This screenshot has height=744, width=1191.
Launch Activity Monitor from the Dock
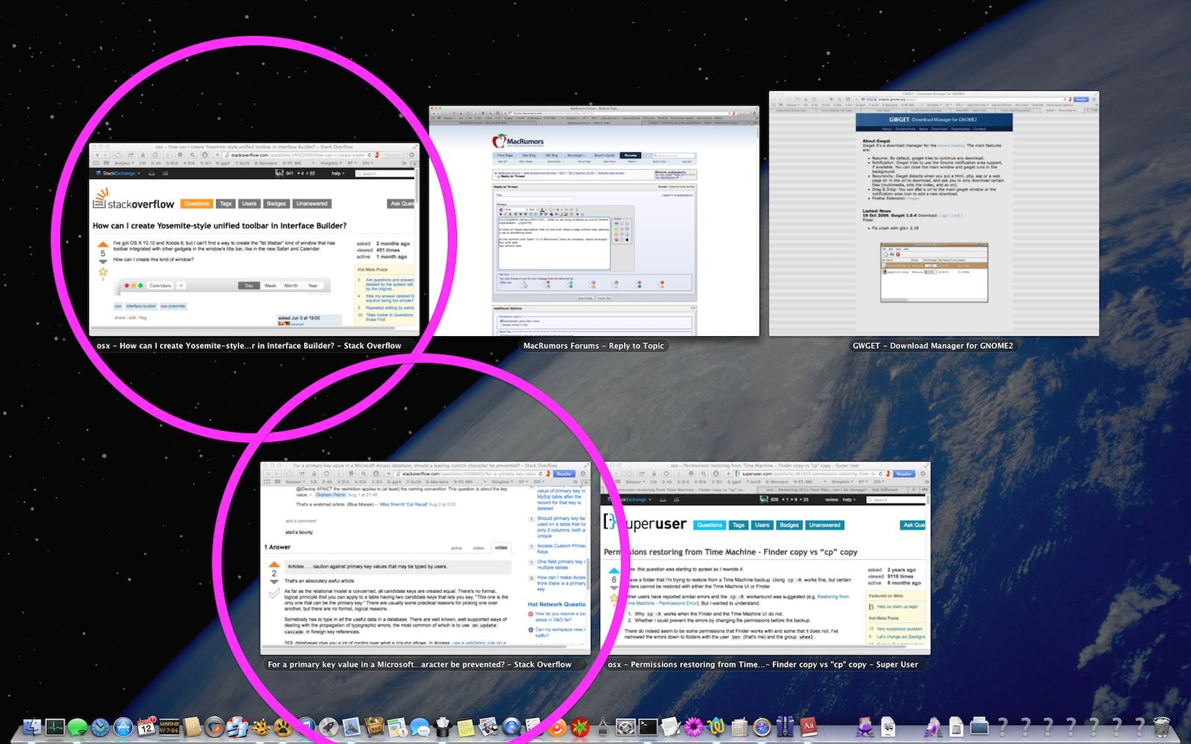point(54,727)
